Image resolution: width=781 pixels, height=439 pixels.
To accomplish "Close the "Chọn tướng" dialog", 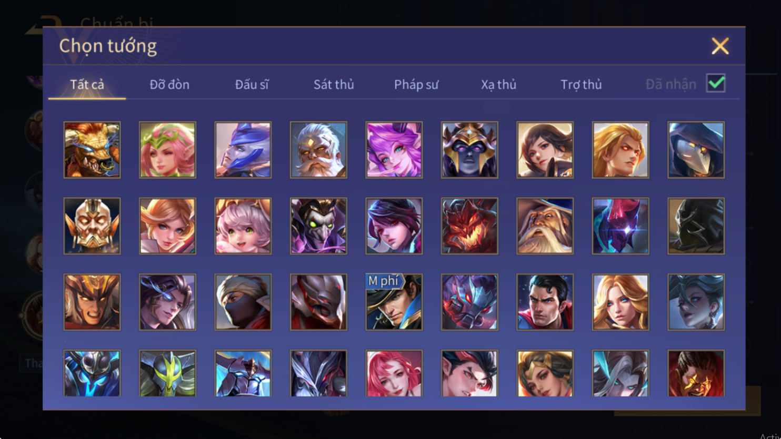I will pyautogui.click(x=720, y=46).
